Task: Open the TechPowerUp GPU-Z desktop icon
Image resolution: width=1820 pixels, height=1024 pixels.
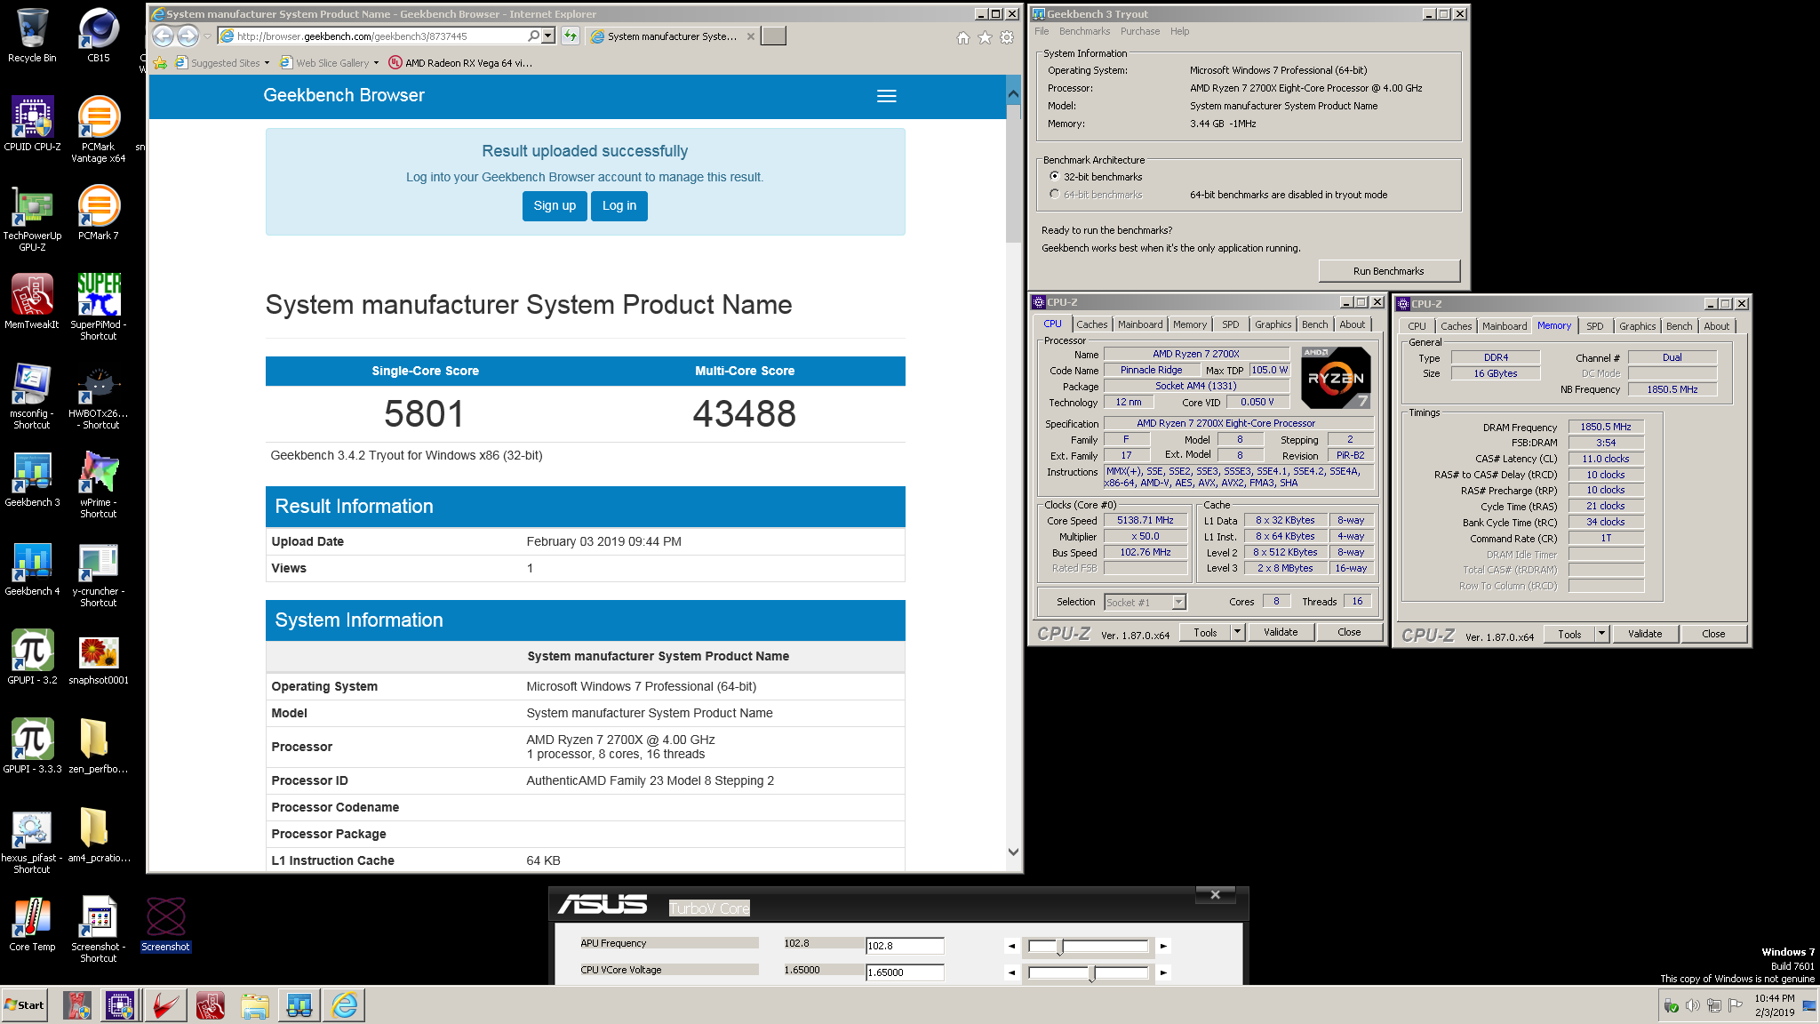Action: tap(32, 219)
